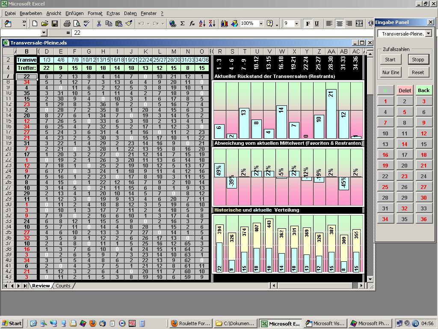Create a new workbook from the toolbar
Viewport: 438px width, 329px height.
click(x=35, y=24)
